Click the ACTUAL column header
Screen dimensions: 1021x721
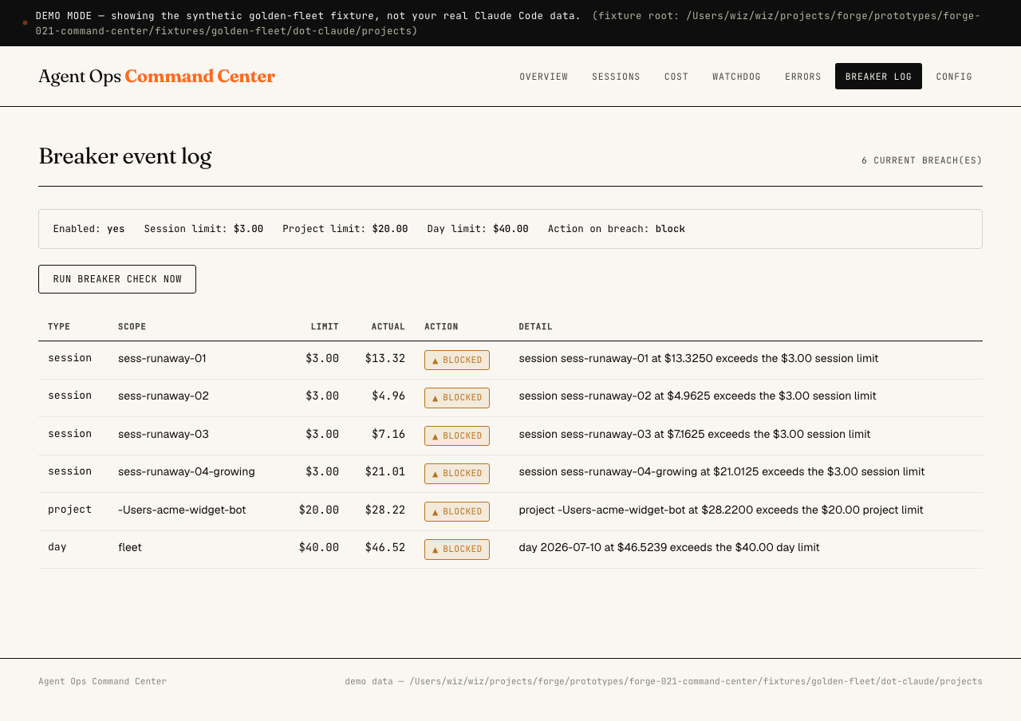(x=388, y=327)
